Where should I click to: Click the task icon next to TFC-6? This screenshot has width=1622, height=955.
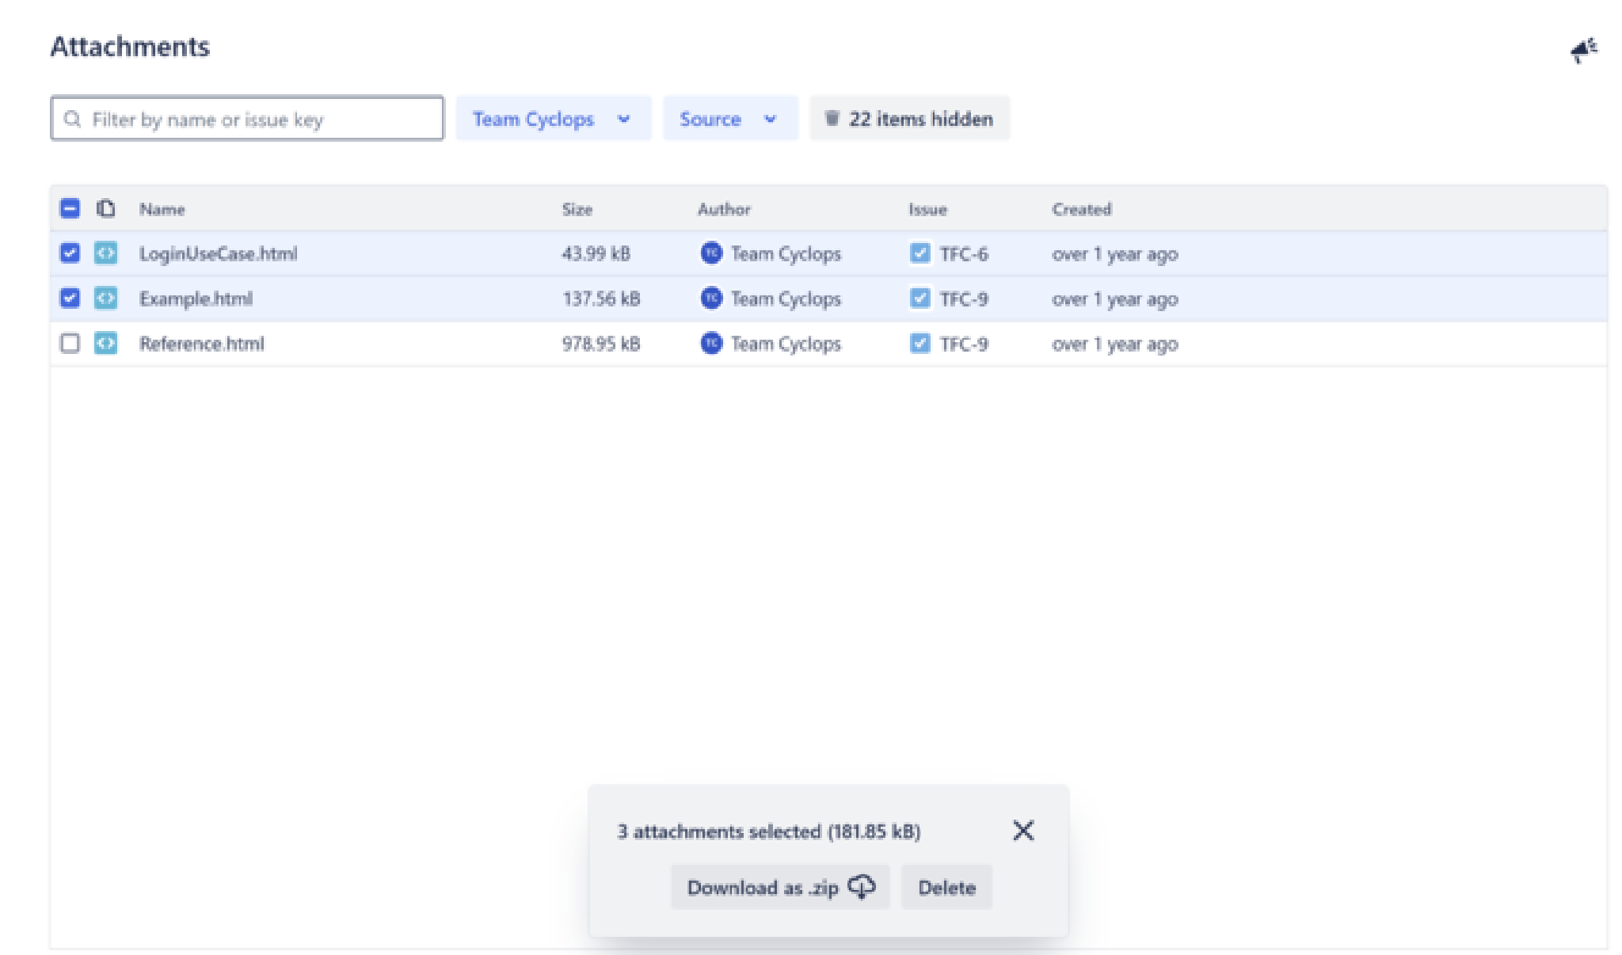920,253
